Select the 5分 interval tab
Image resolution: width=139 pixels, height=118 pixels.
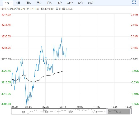(60, 3)
